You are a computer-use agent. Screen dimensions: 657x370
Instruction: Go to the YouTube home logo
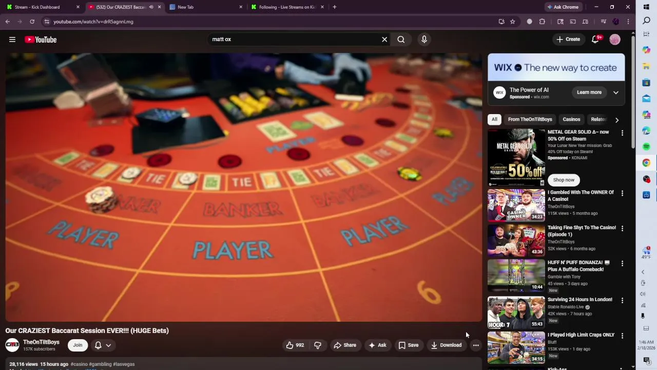point(41,40)
